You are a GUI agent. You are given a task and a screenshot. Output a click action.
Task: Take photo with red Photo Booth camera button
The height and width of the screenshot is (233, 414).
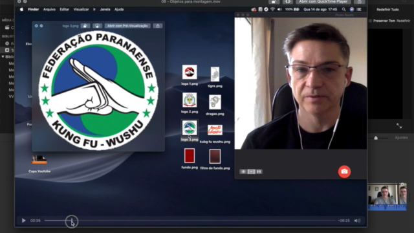coord(344,172)
